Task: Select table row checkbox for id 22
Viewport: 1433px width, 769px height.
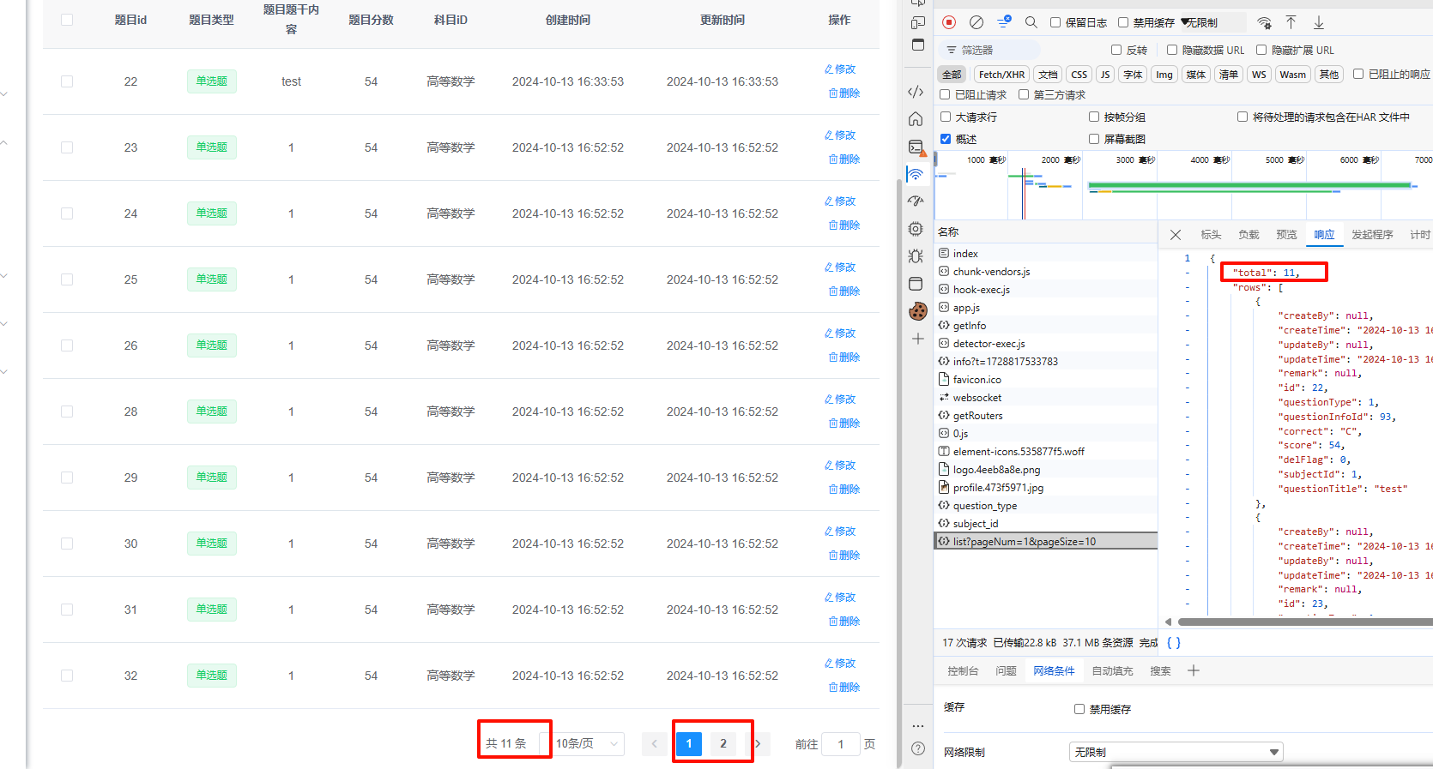Action: (67, 81)
